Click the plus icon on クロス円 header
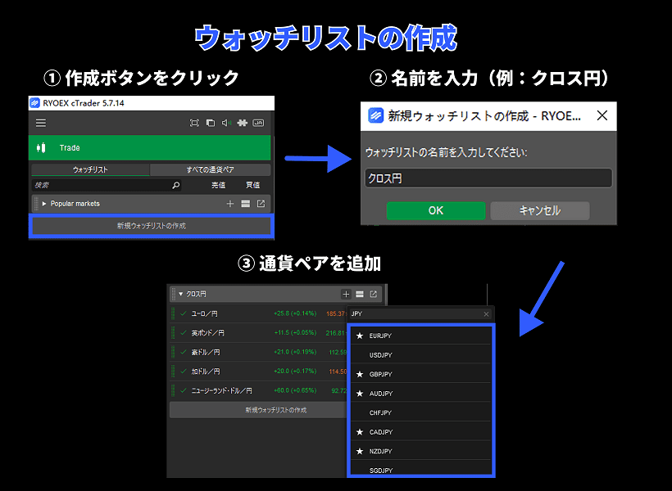Viewport: 672px width, 491px height. click(x=347, y=294)
